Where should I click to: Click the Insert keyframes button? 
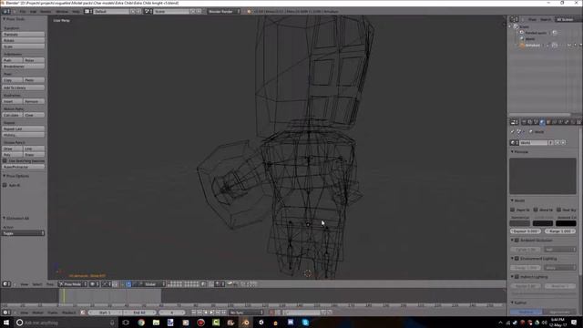click(x=12, y=101)
